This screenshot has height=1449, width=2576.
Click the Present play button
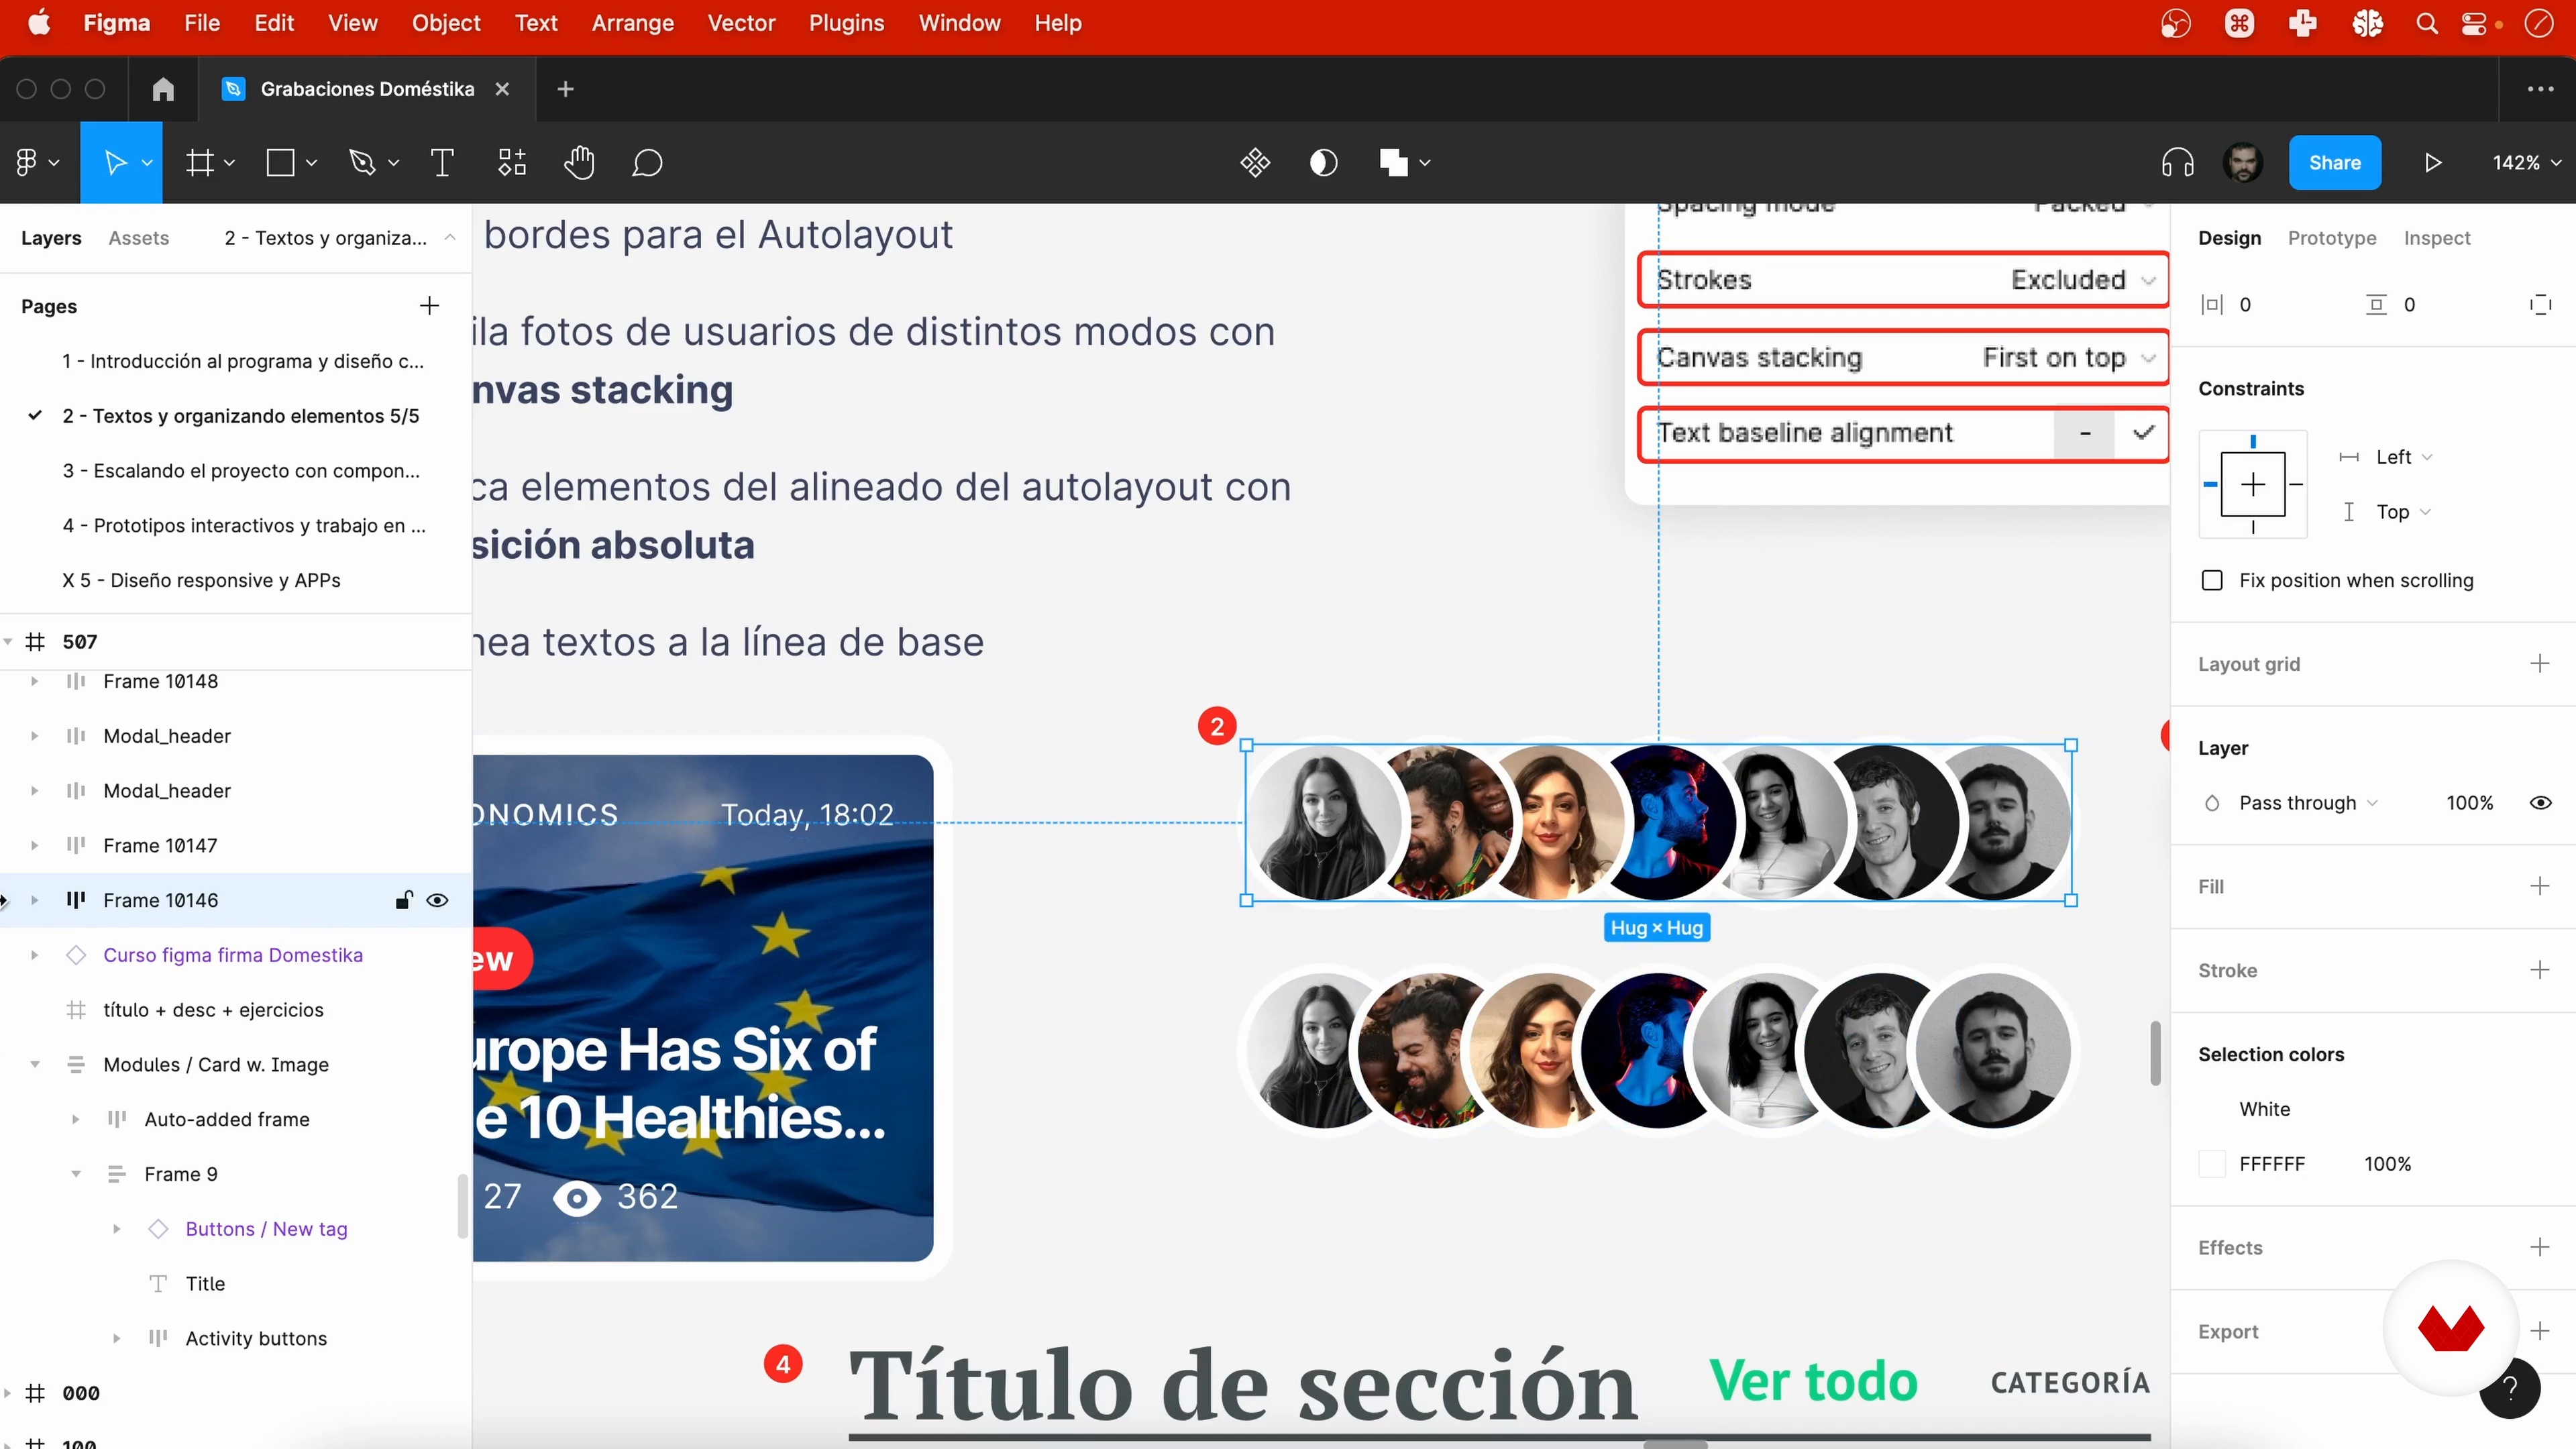tap(2433, 162)
